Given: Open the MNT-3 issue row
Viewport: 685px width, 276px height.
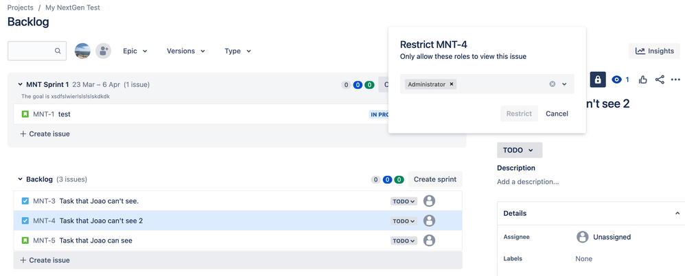Looking at the screenshot, I should [x=237, y=201].
